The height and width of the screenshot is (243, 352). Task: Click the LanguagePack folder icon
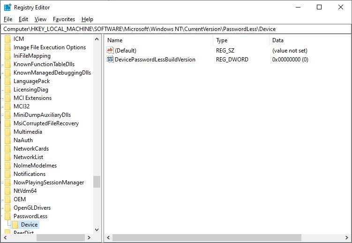click(8, 81)
